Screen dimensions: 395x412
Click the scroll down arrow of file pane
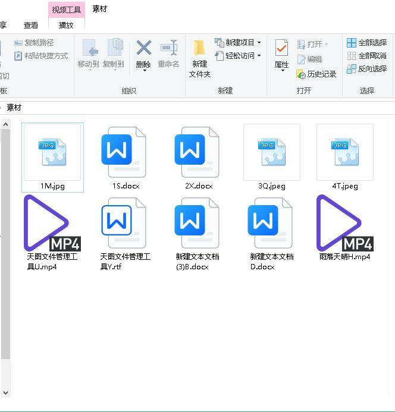[x=5, y=393]
